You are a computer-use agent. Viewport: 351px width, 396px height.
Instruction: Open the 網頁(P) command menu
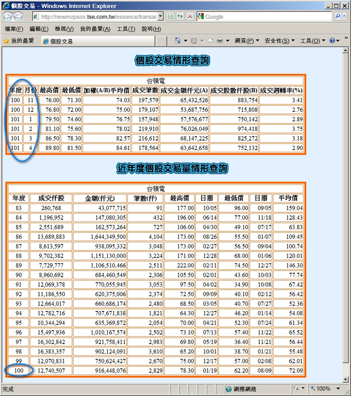(x=247, y=41)
